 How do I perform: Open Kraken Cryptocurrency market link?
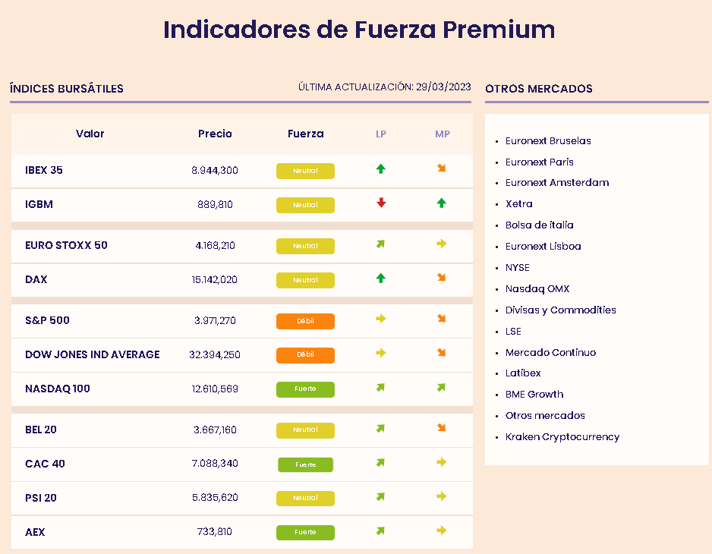click(562, 437)
